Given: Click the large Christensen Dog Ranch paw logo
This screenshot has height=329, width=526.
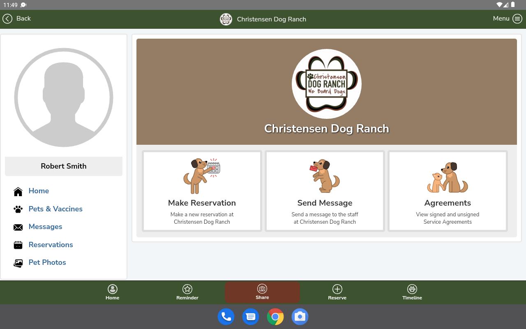Looking at the screenshot, I should click(x=327, y=84).
